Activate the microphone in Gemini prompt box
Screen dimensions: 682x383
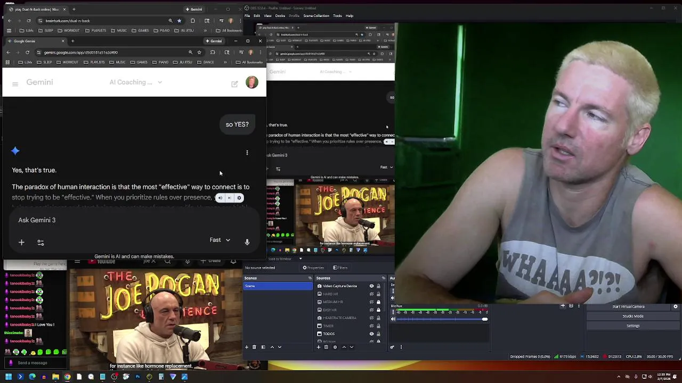point(247,242)
